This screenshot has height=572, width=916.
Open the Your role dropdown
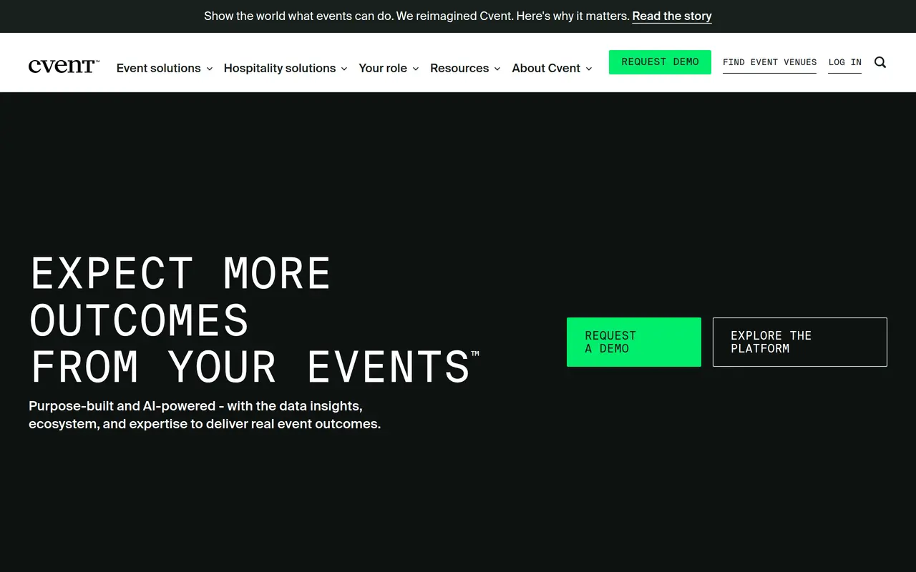(389, 68)
